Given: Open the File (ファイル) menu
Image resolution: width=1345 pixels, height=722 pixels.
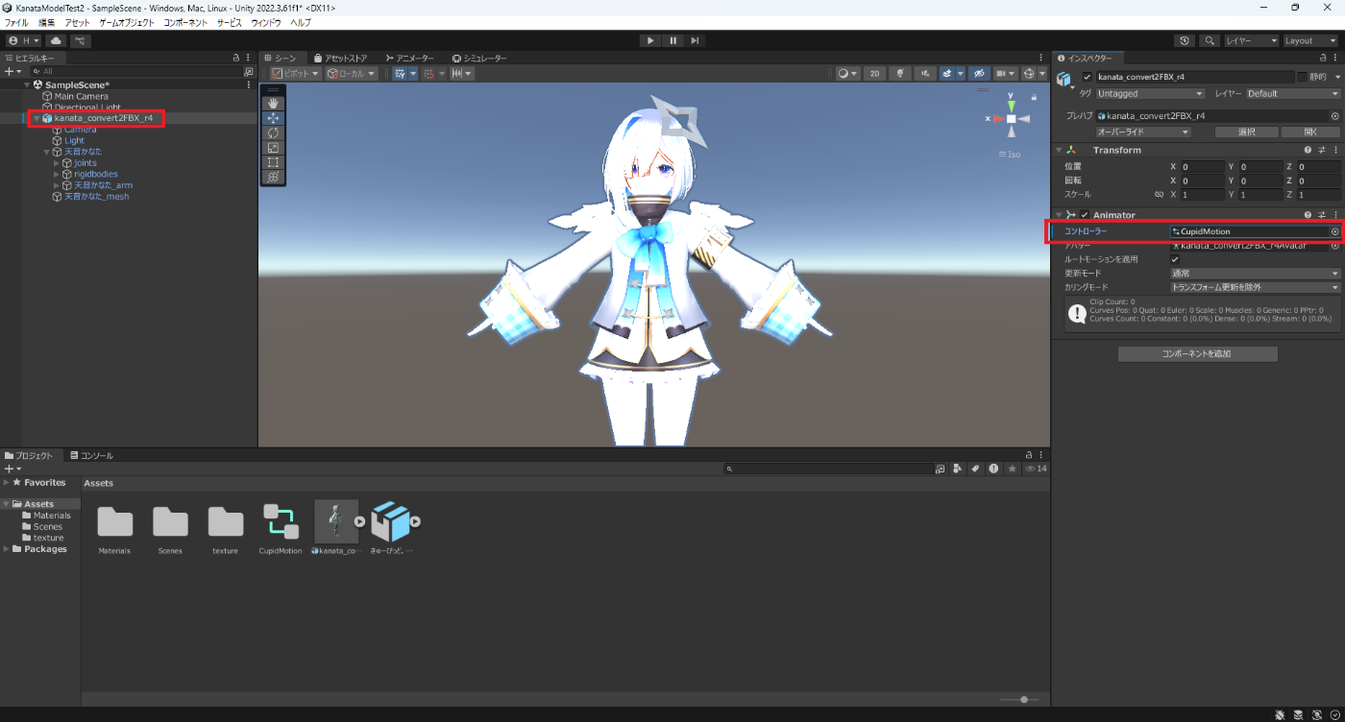Looking at the screenshot, I should point(16,22).
